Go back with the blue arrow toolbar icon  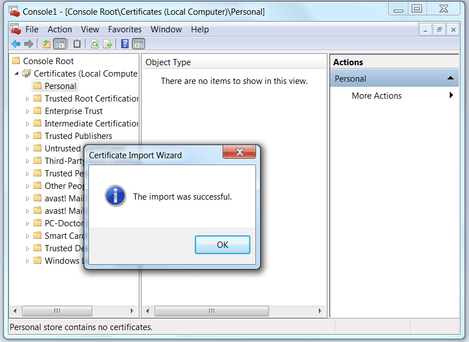[x=15, y=44]
